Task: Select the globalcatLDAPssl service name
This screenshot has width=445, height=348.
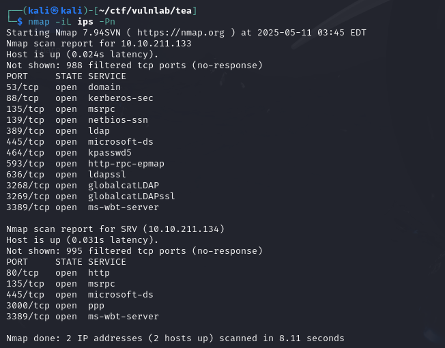Action: click(x=131, y=197)
